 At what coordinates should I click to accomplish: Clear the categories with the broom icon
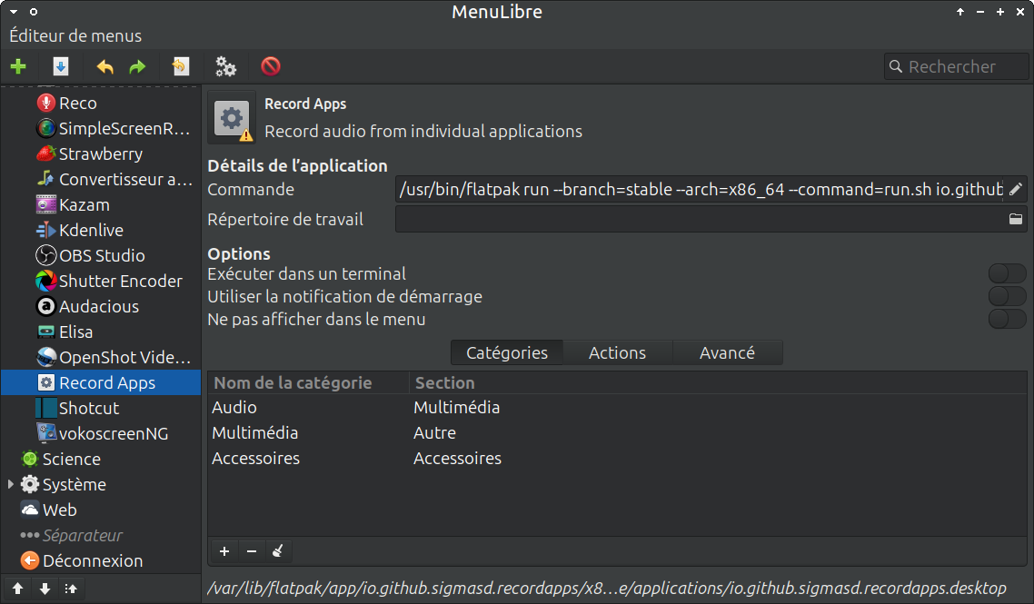(278, 550)
